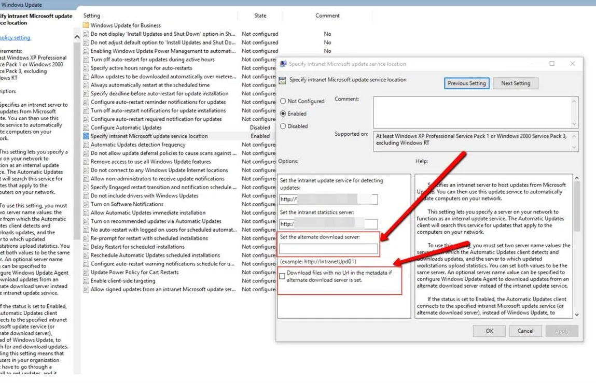Collapse the left description pane up arrow
This screenshot has height=383, width=596.
77,37
